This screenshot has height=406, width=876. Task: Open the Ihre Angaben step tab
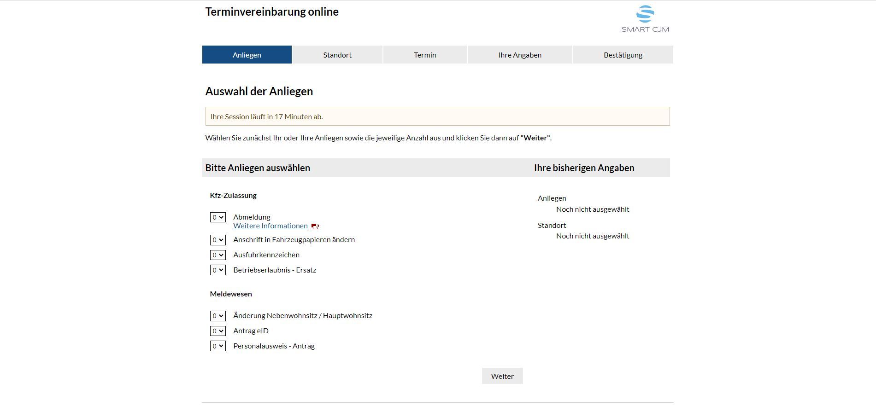pos(520,55)
